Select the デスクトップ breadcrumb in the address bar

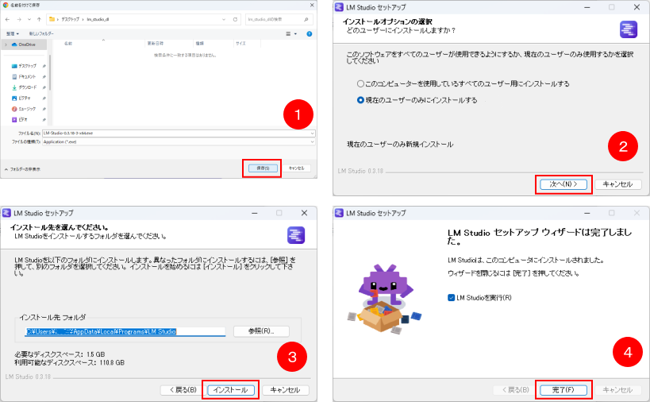click(70, 20)
